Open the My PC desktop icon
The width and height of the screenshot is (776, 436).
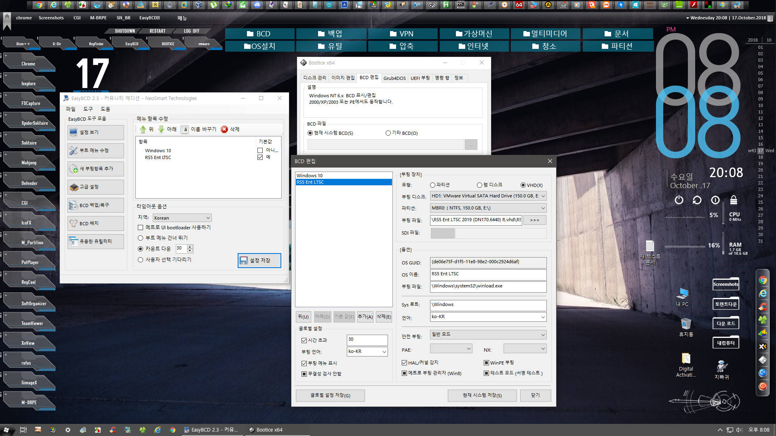coord(682,297)
